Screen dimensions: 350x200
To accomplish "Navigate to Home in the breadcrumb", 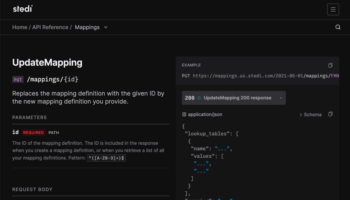I will pyautogui.click(x=20, y=27).
